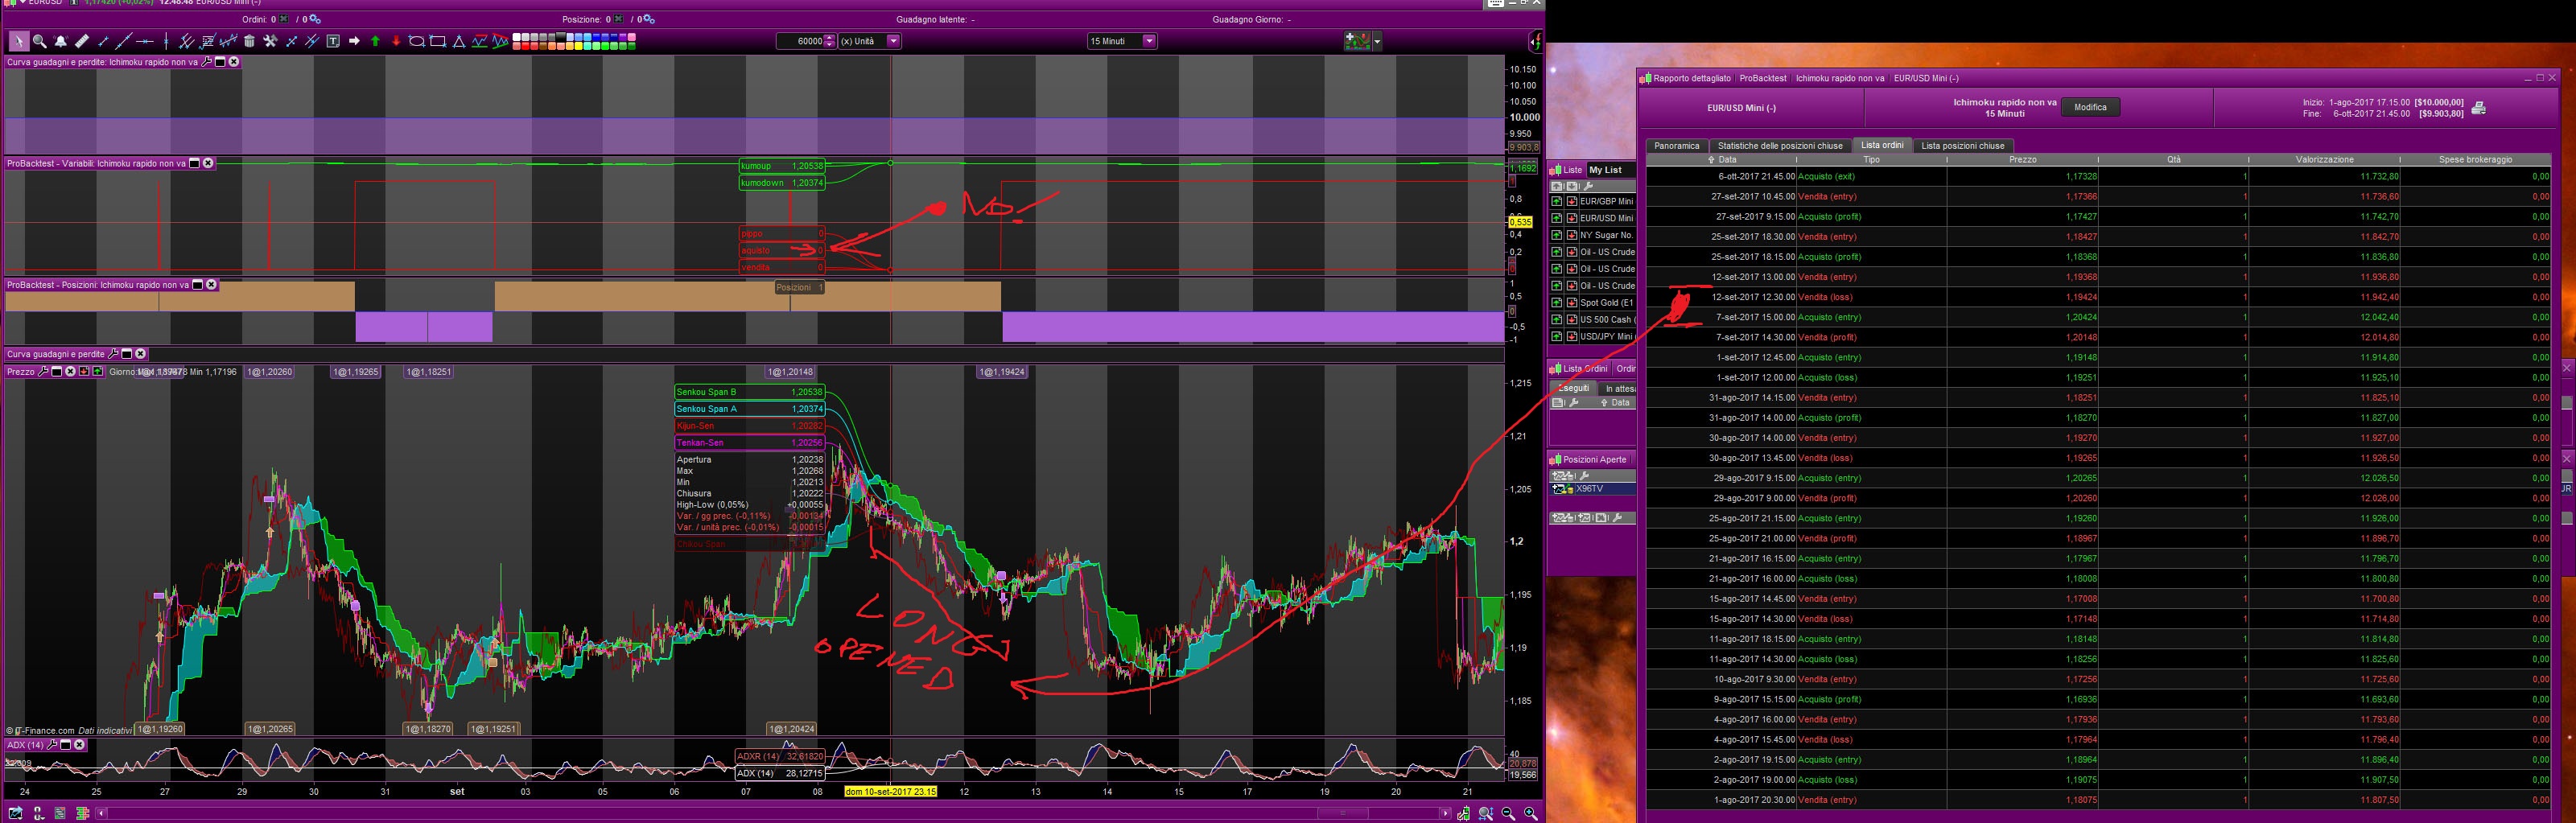Click left arrow of chart horizontal scrollbar
The height and width of the screenshot is (823, 2576).
click(102, 814)
